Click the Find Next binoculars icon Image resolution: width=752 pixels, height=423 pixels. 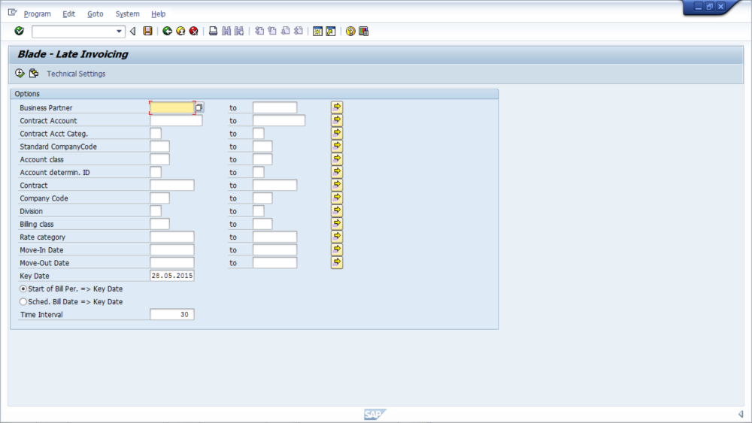(x=239, y=31)
